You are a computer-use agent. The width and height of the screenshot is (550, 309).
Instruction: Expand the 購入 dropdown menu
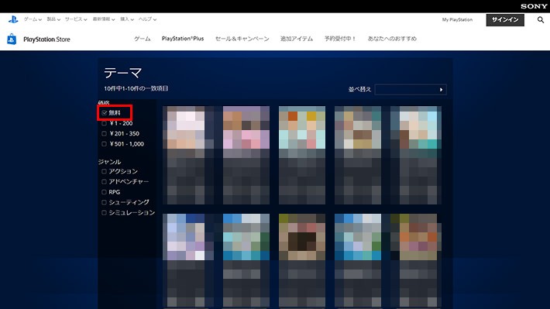click(x=127, y=19)
